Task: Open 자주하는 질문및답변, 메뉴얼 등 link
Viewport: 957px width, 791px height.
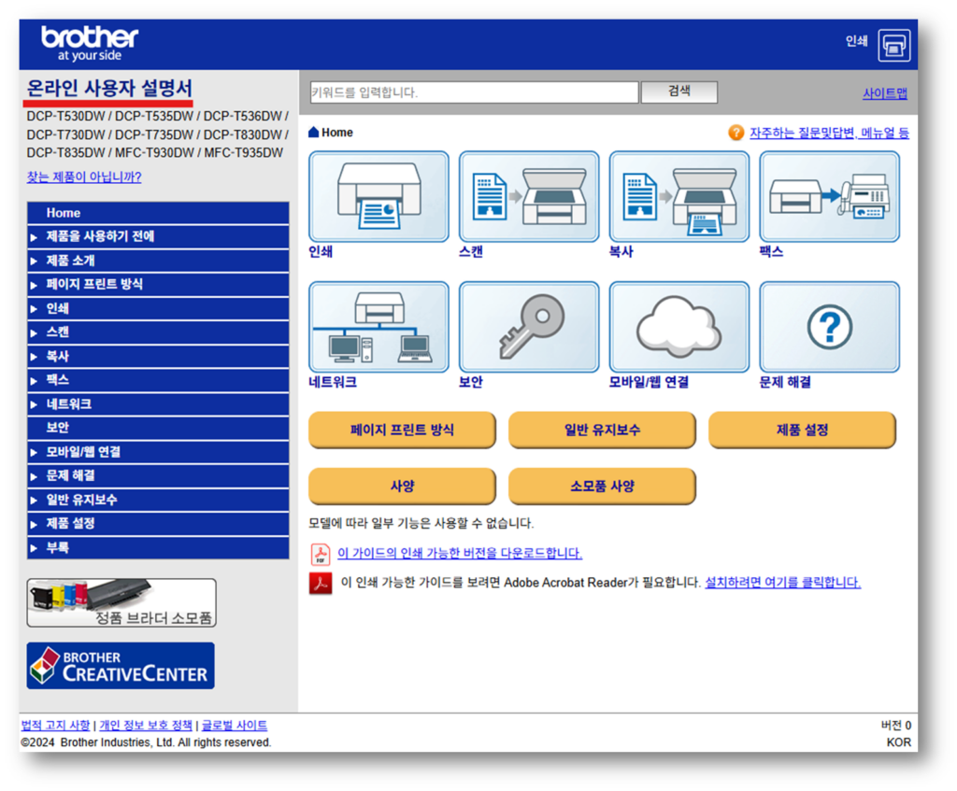Action: point(830,133)
